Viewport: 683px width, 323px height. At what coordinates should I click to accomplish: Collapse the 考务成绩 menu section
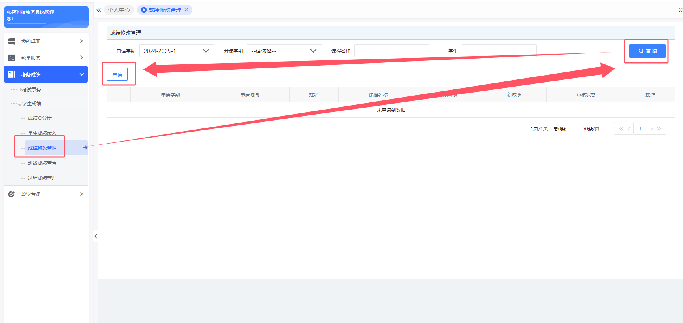[81, 74]
